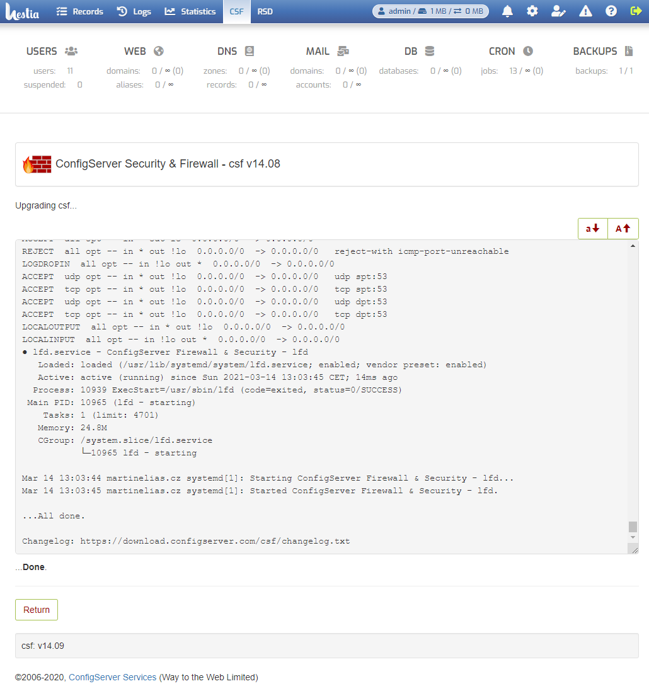
Task: Log out using the exit icon
Action: pos(636,11)
